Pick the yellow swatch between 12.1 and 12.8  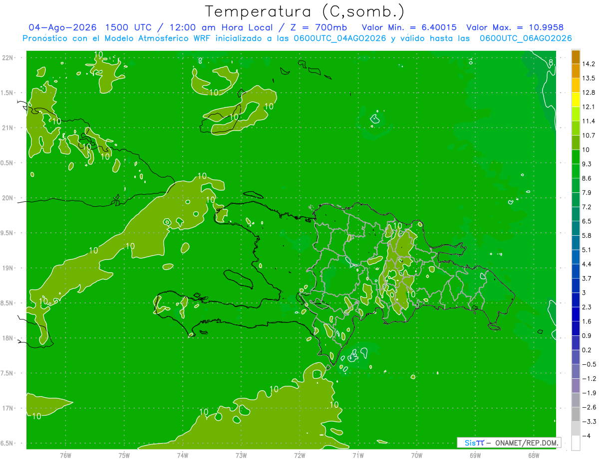pos(576,100)
